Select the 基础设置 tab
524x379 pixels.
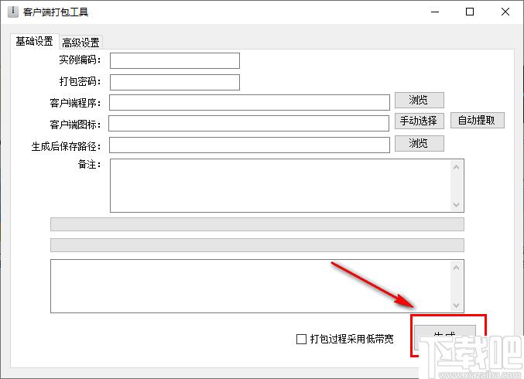tap(34, 42)
